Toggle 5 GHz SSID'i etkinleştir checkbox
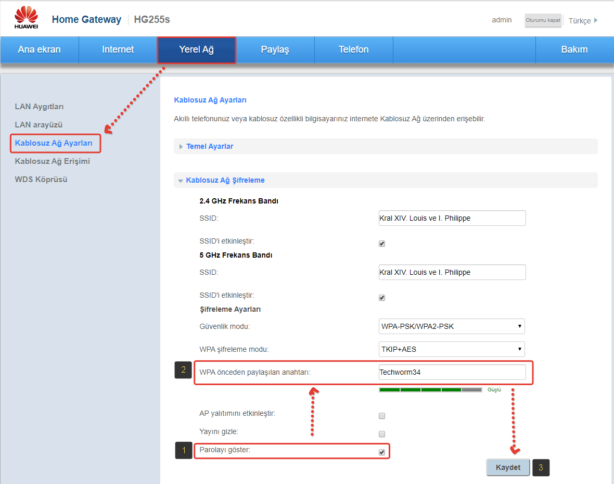The width and height of the screenshot is (614, 484). point(382,298)
